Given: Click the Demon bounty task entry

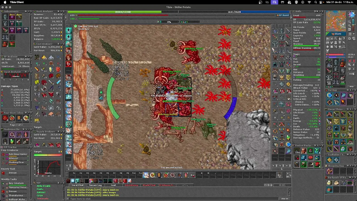Looking at the screenshot, I should click(13, 173).
